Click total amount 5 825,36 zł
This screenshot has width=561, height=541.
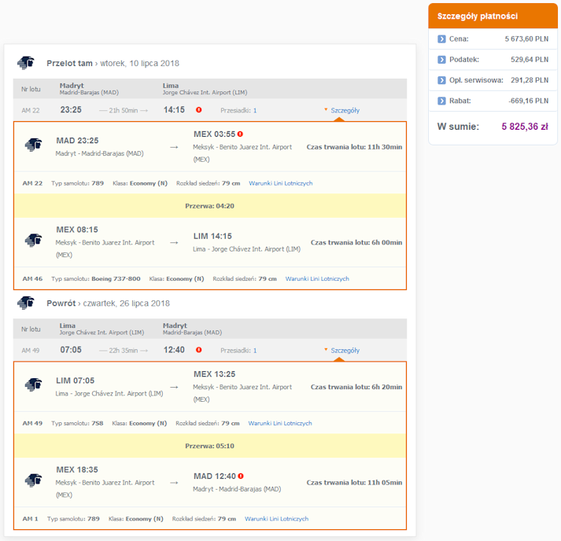pyautogui.click(x=525, y=127)
